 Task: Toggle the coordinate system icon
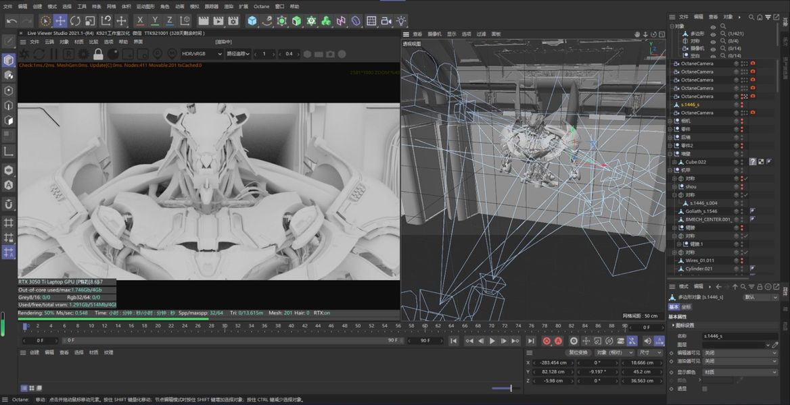(x=185, y=21)
